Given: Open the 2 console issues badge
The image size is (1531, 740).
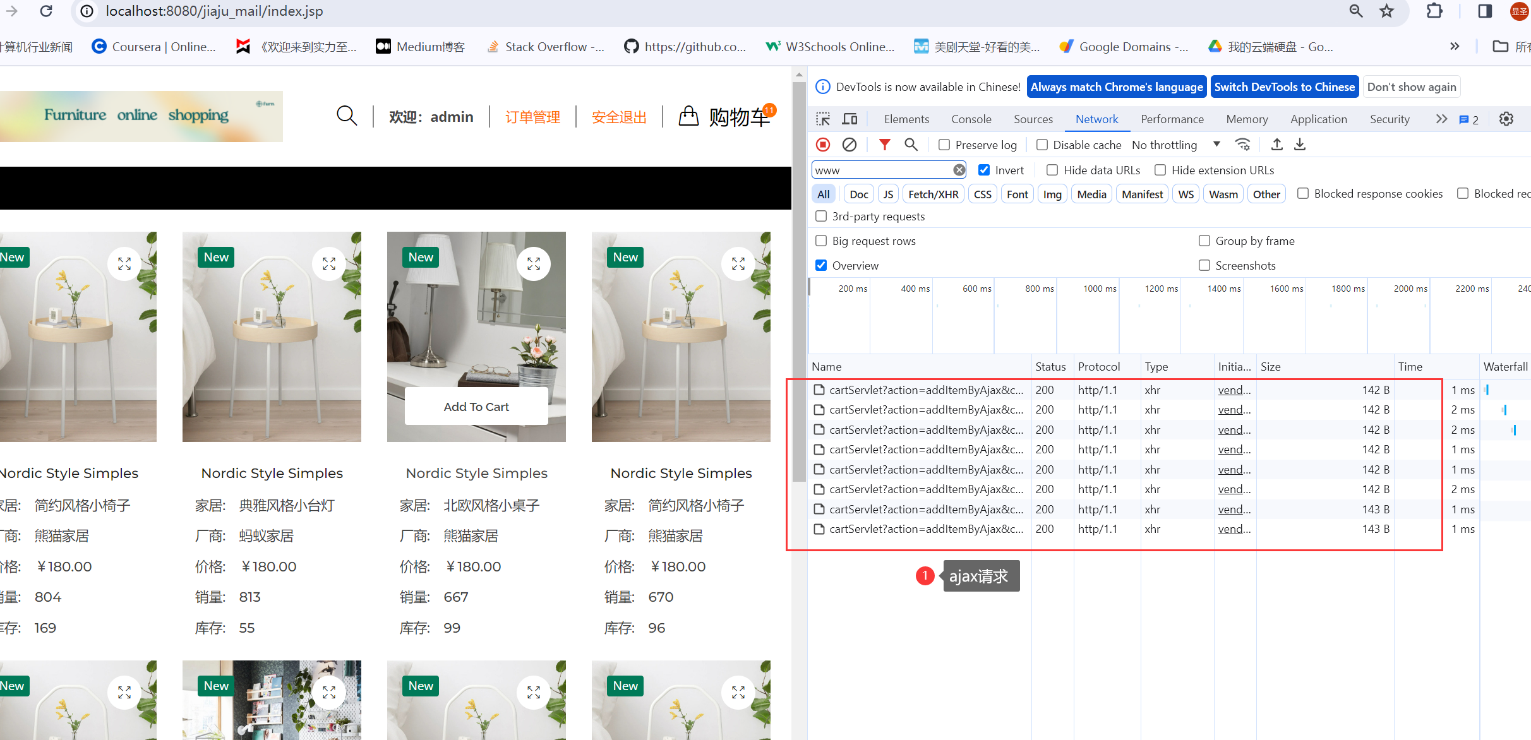Looking at the screenshot, I should tap(1468, 119).
